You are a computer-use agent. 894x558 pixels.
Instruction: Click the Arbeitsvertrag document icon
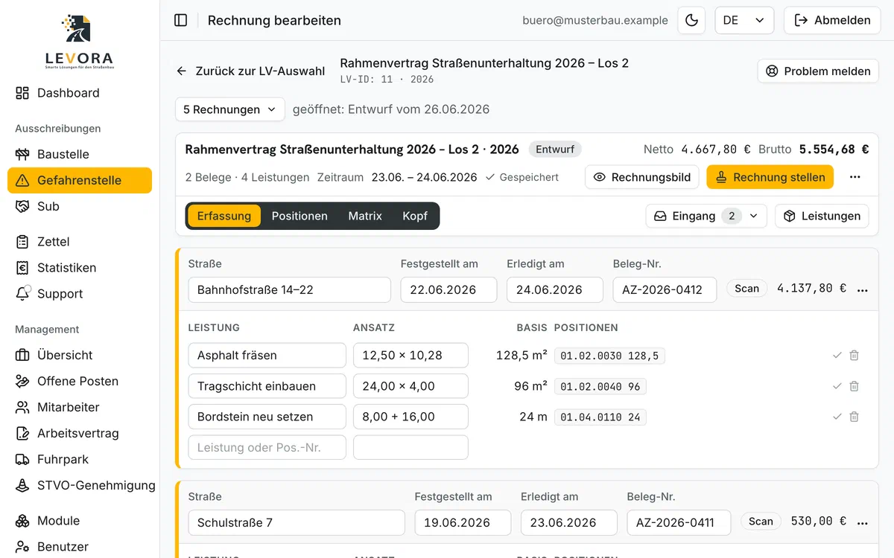[22, 433]
